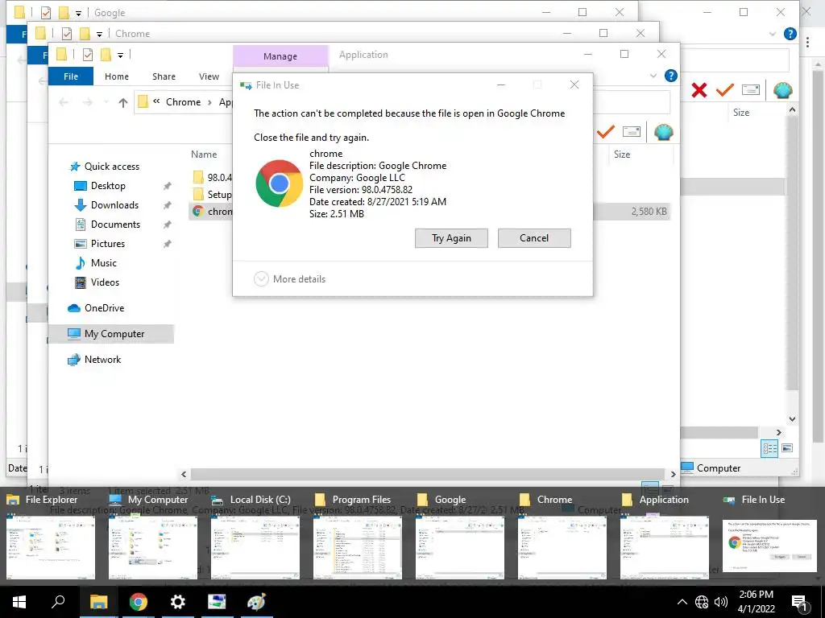Open OneDrive in navigation pane
Screen dimensions: 825x618
click(x=104, y=308)
